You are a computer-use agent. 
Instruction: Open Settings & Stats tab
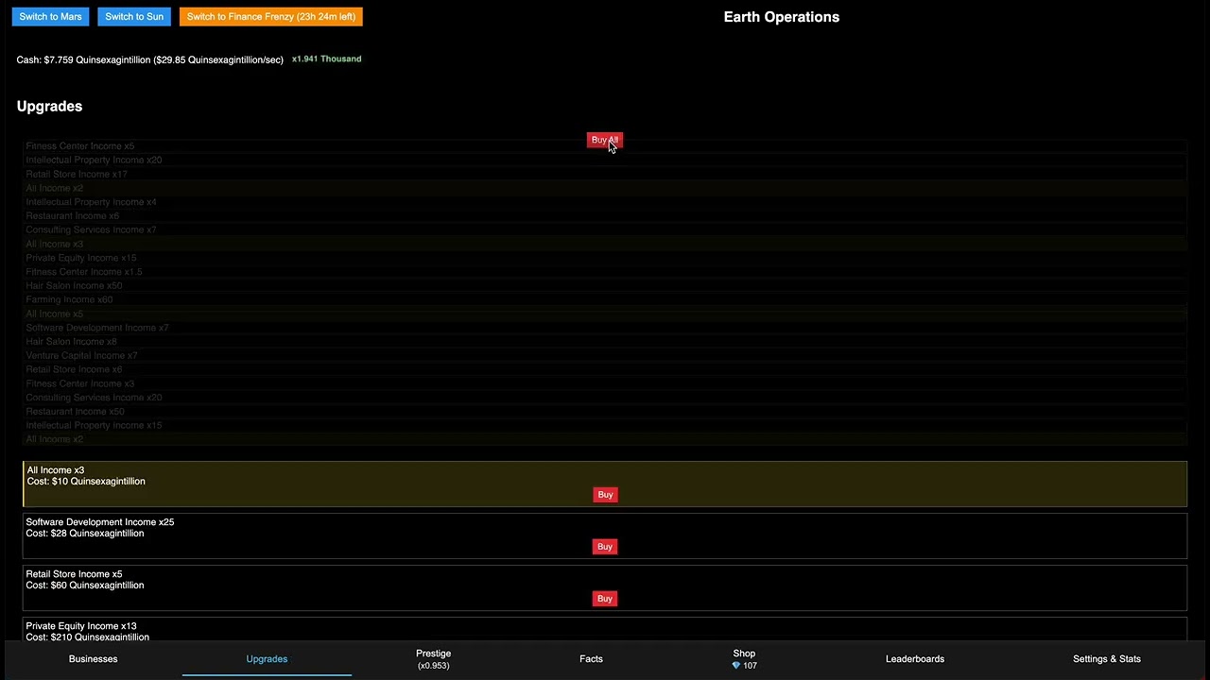click(x=1107, y=659)
